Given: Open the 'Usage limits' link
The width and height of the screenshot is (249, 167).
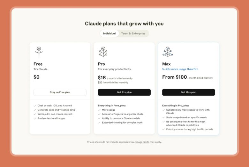Looking at the screenshot, I should 142,142.
